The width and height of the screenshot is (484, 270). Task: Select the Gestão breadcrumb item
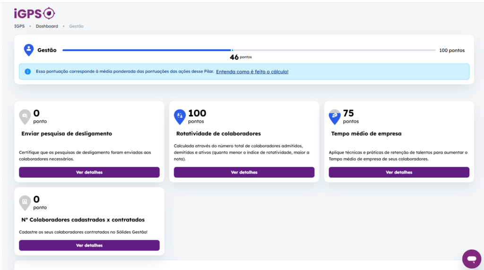(76, 26)
